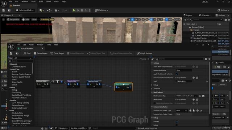The height and width of the screenshot is (130, 232).
Task: Start Play in editor with green arrow
Action: pos(74,10)
